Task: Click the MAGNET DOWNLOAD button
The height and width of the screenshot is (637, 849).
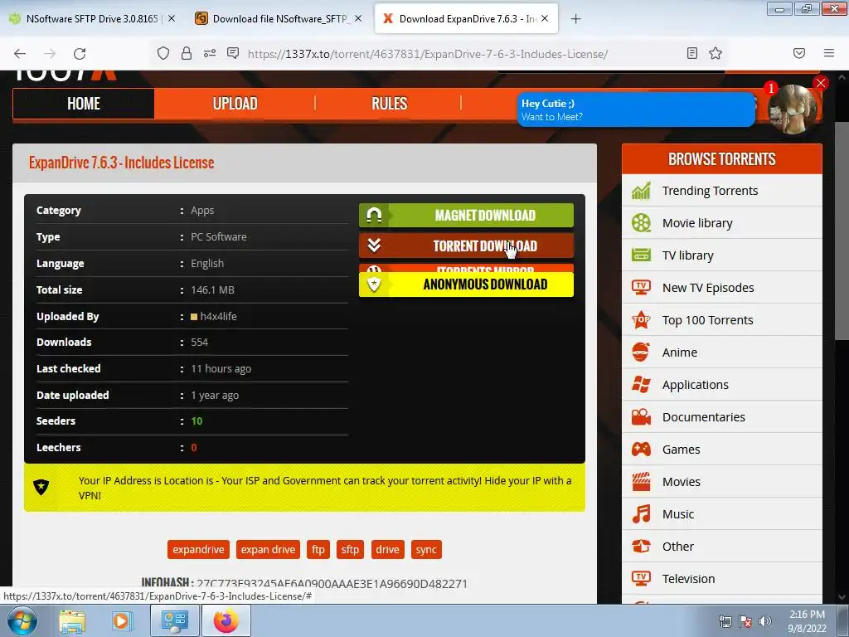Action: [466, 215]
